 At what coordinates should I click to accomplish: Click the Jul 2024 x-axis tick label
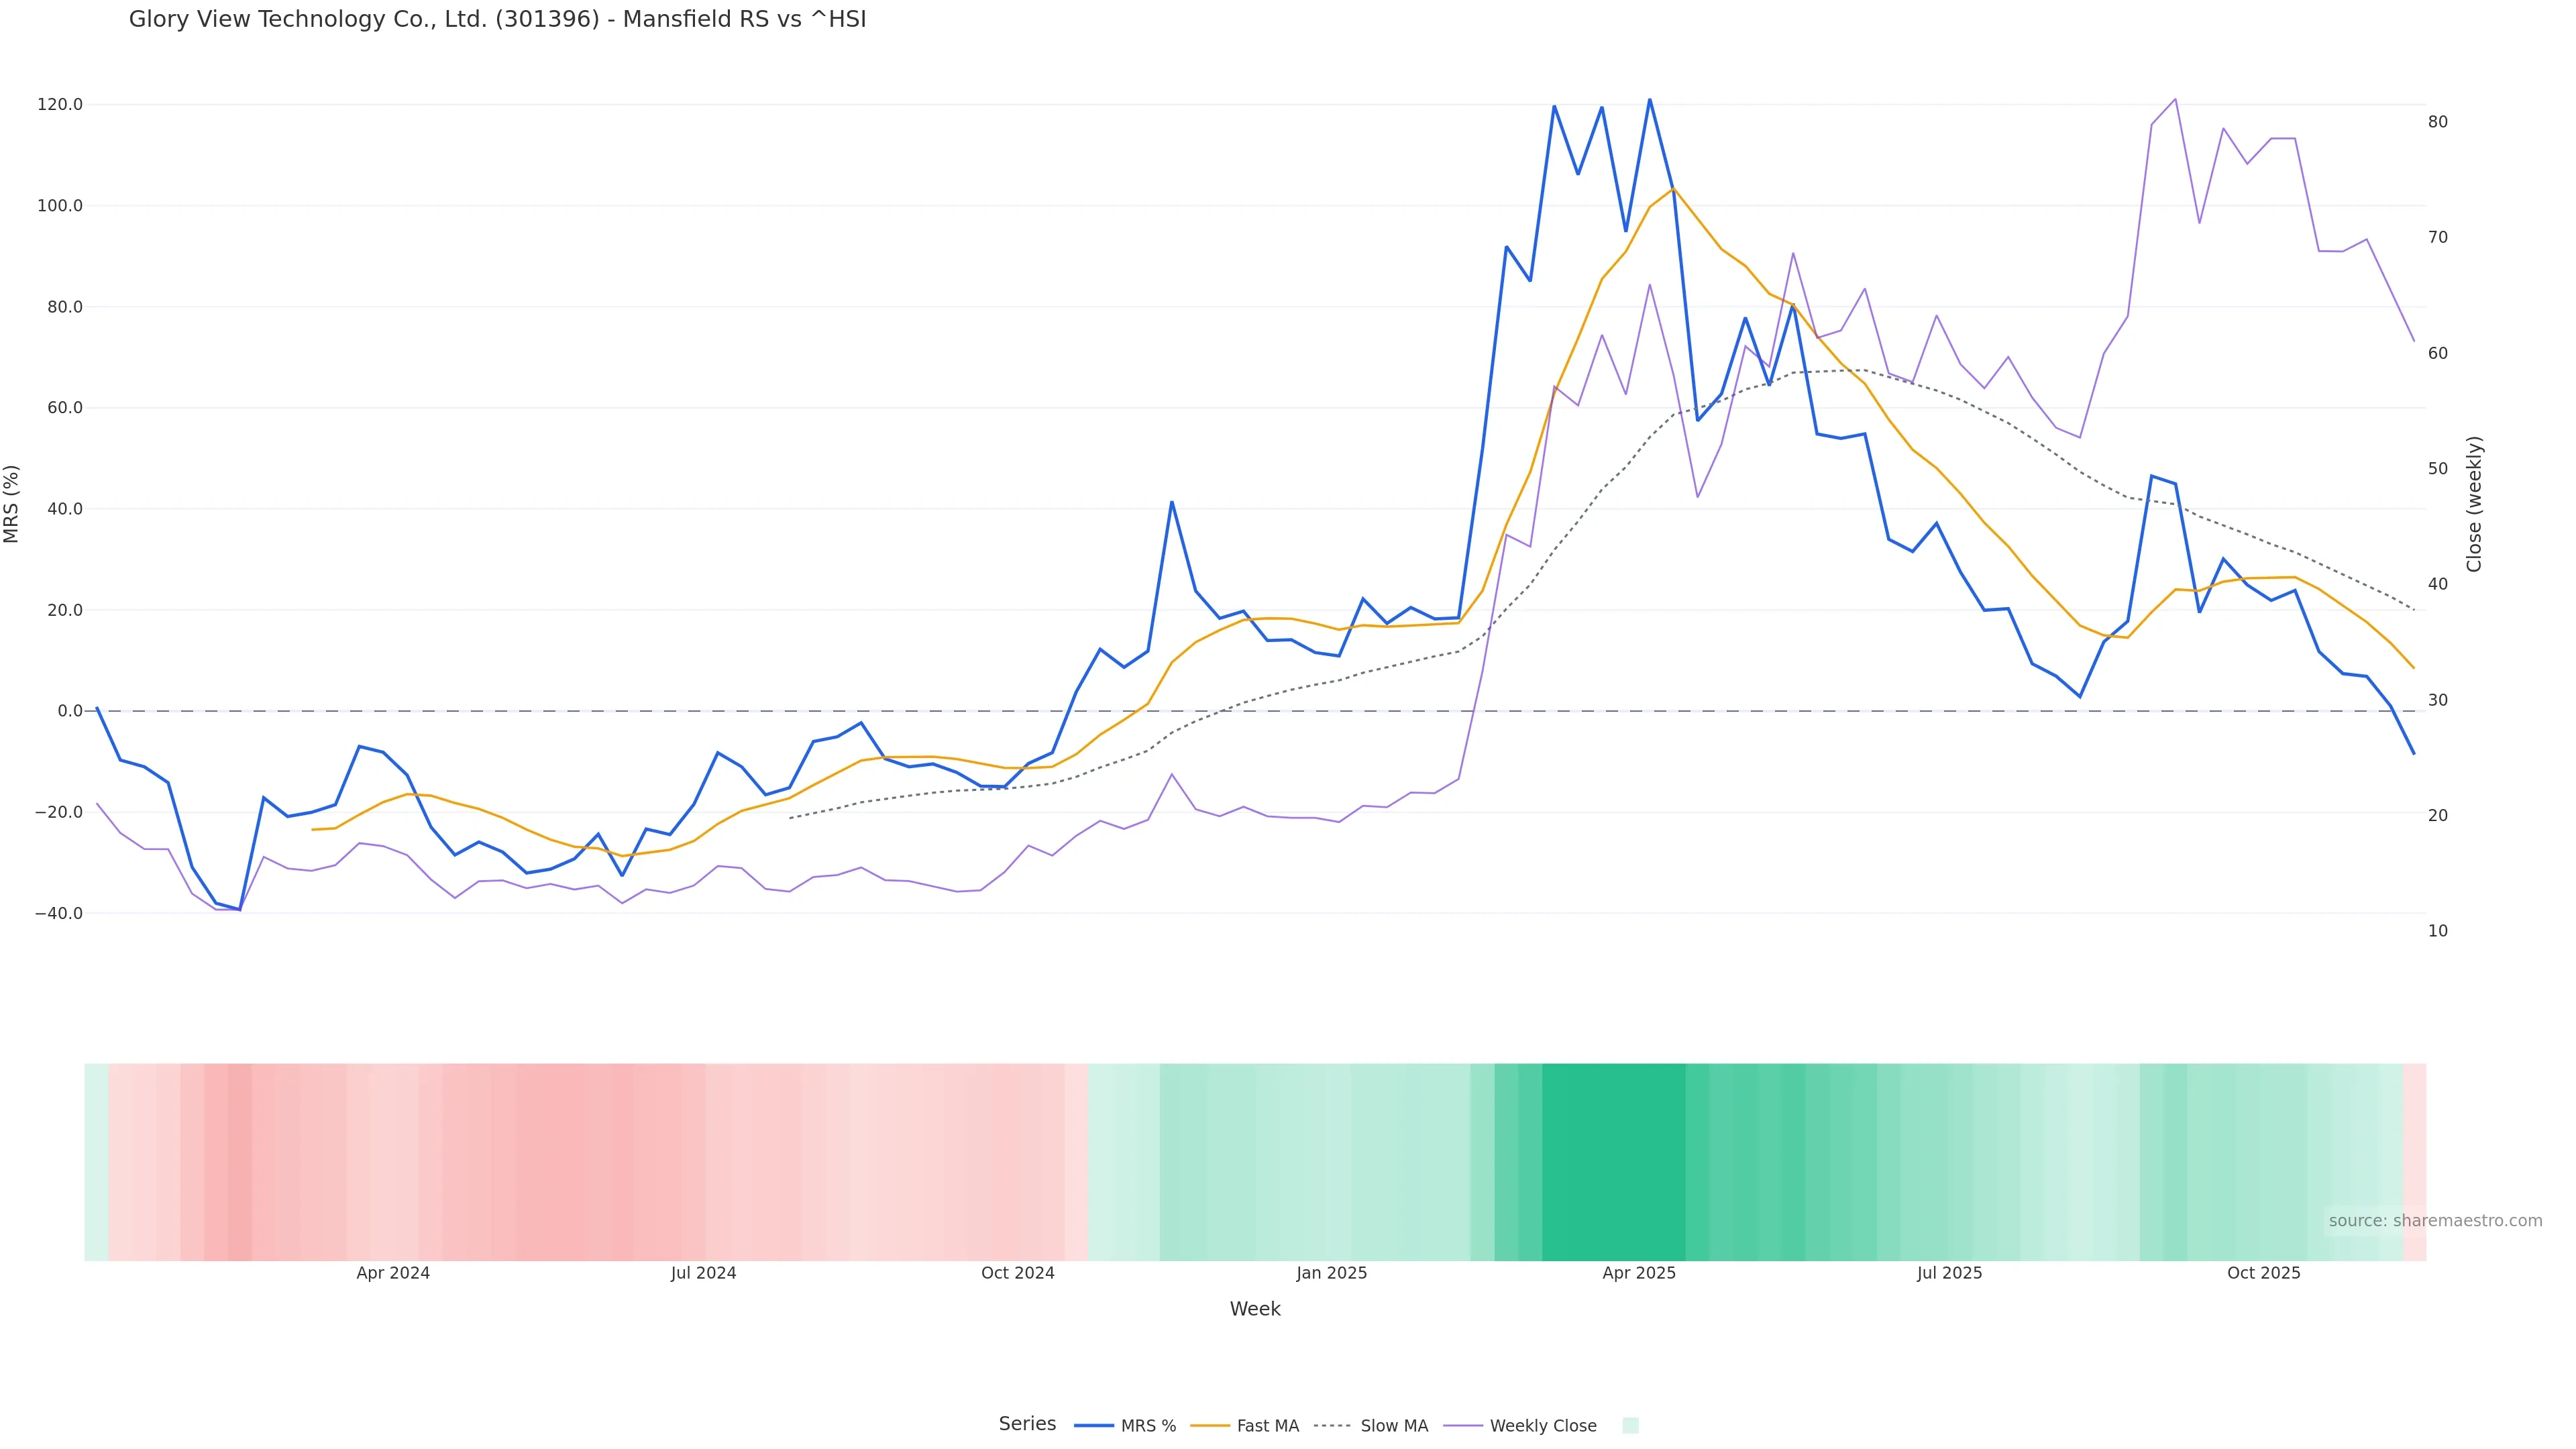point(703,1273)
